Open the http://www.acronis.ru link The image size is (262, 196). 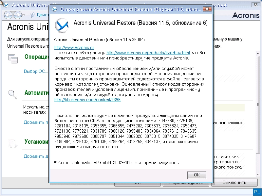[x=74, y=47]
